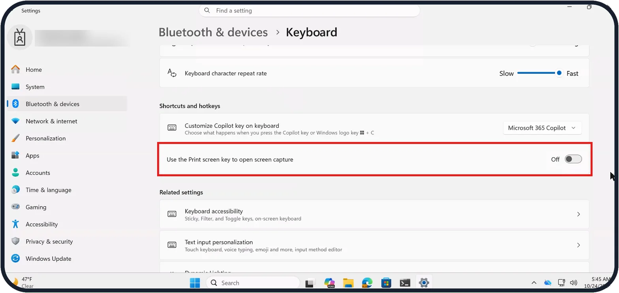The height and width of the screenshot is (293, 619).
Task: Launch Microsoft Edge from taskbar
Action: [x=367, y=283]
